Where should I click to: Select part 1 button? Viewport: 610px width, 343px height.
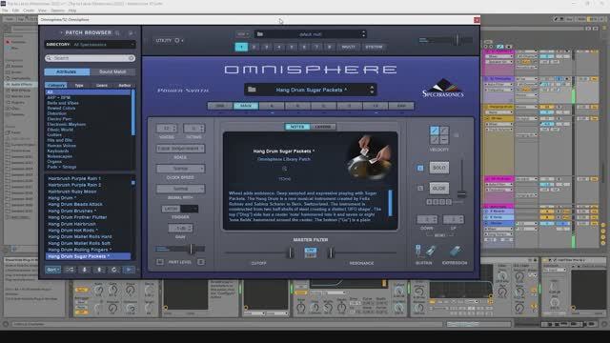point(241,47)
